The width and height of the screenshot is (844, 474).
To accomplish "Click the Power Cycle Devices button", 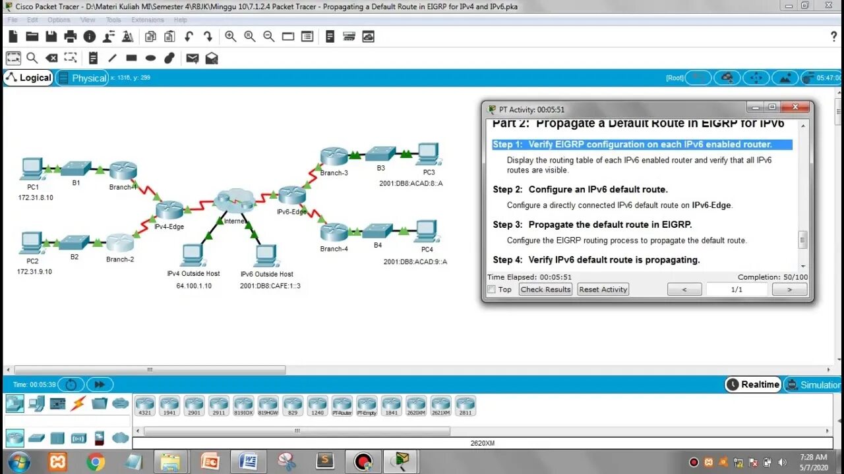I will point(71,384).
